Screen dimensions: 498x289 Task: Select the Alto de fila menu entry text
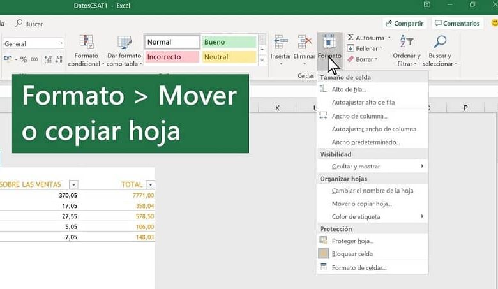pos(349,89)
